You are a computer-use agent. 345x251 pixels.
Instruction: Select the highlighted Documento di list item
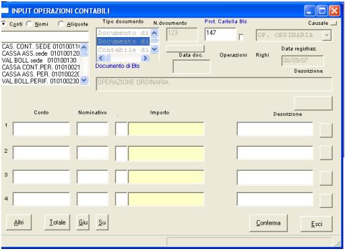(123, 41)
